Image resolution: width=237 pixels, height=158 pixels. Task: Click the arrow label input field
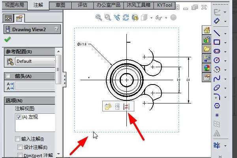click(x=35, y=86)
